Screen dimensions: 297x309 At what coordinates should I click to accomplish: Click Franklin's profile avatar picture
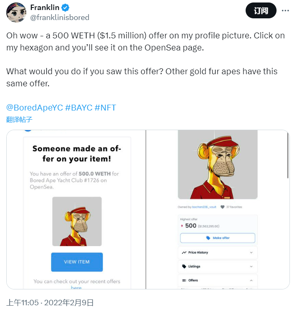pos(16,13)
